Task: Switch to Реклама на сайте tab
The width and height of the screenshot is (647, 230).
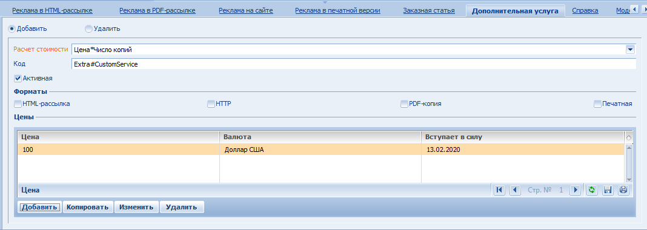Action: tap(246, 10)
